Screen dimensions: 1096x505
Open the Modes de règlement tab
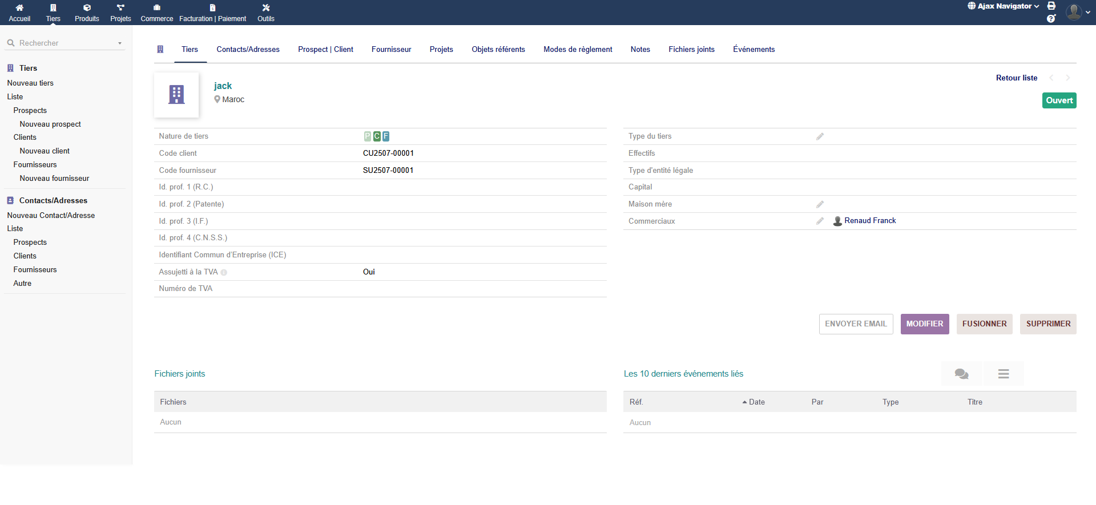point(578,50)
